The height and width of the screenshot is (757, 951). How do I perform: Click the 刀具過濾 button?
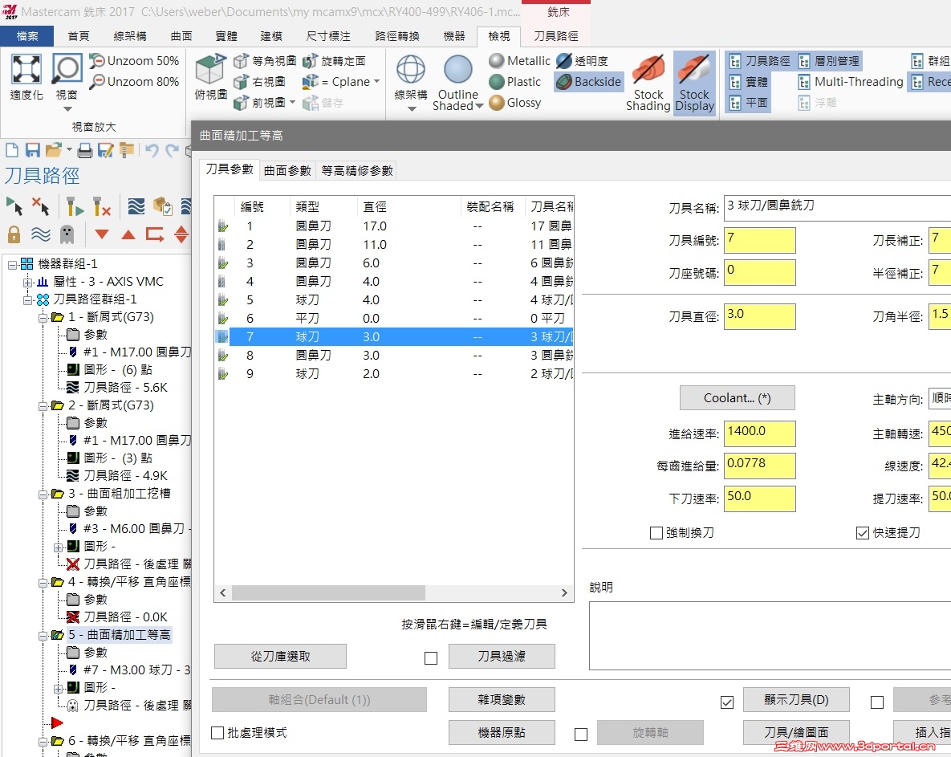coord(502,657)
